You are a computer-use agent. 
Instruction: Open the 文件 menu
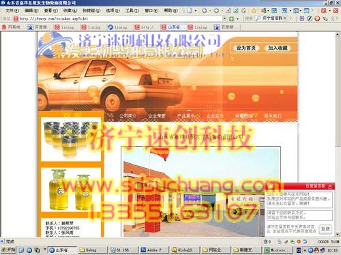click(12, 10)
